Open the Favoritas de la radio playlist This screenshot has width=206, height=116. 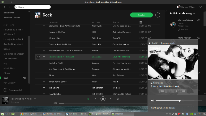tap(13, 30)
